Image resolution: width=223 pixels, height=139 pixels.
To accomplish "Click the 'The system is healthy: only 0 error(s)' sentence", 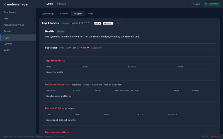I will (x=92, y=37).
